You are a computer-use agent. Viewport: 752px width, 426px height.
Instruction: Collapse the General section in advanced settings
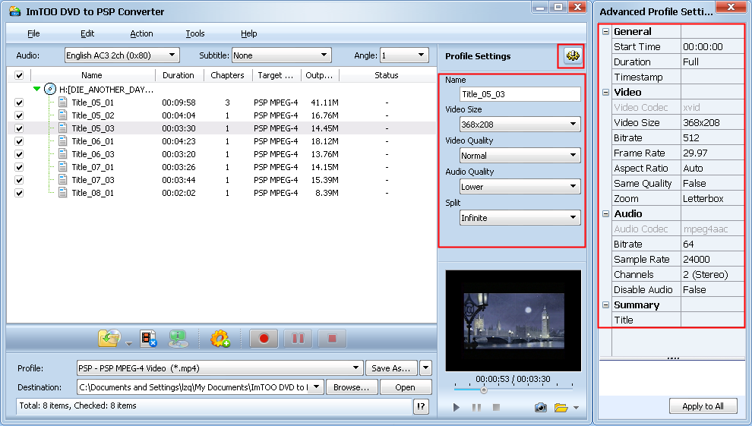pos(605,32)
